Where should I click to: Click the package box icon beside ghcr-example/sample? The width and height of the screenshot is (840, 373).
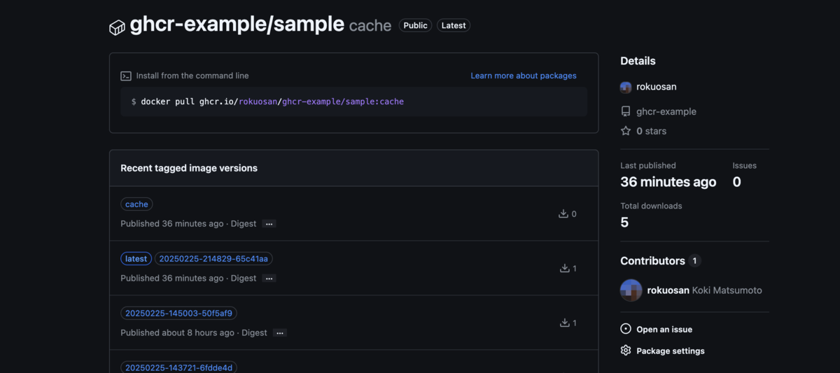117,27
